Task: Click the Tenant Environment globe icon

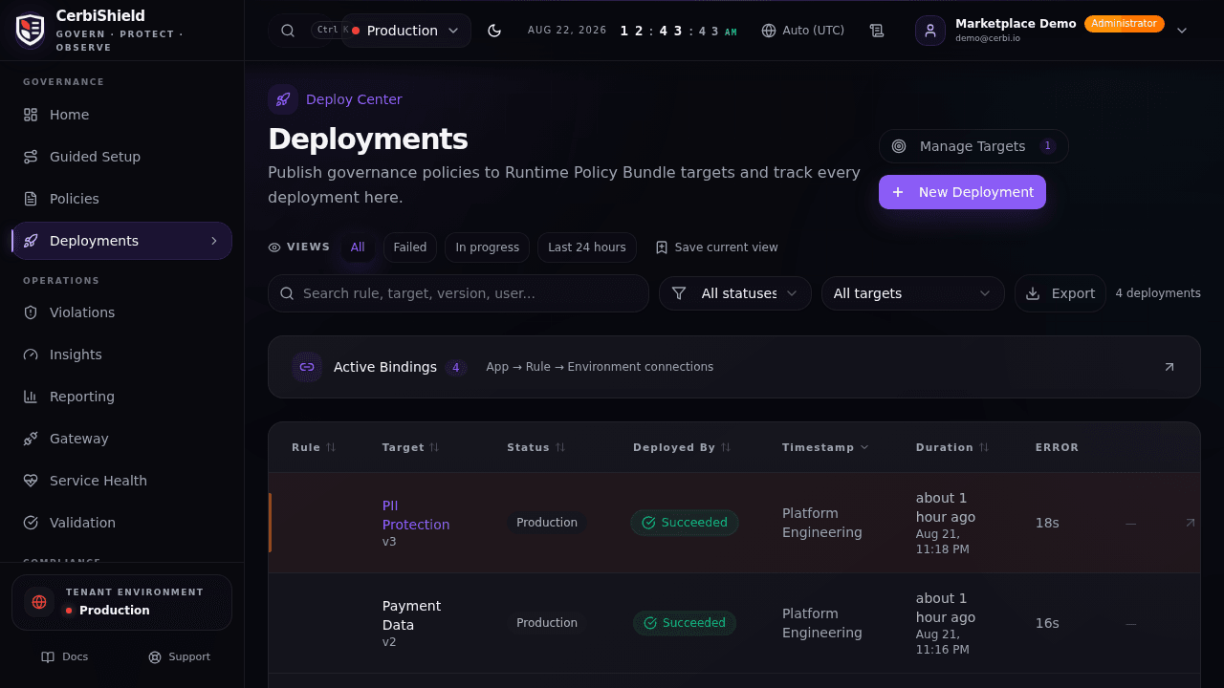Action: pos(39,602)
